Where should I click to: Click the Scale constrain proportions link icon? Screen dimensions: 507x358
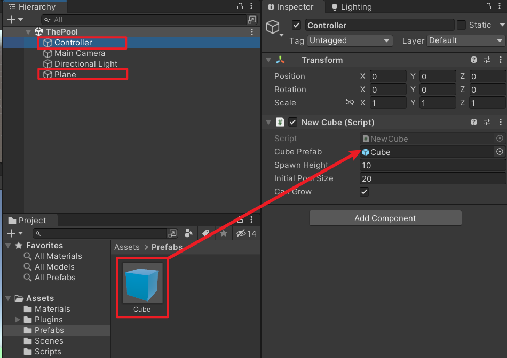[x=349, y=102]
